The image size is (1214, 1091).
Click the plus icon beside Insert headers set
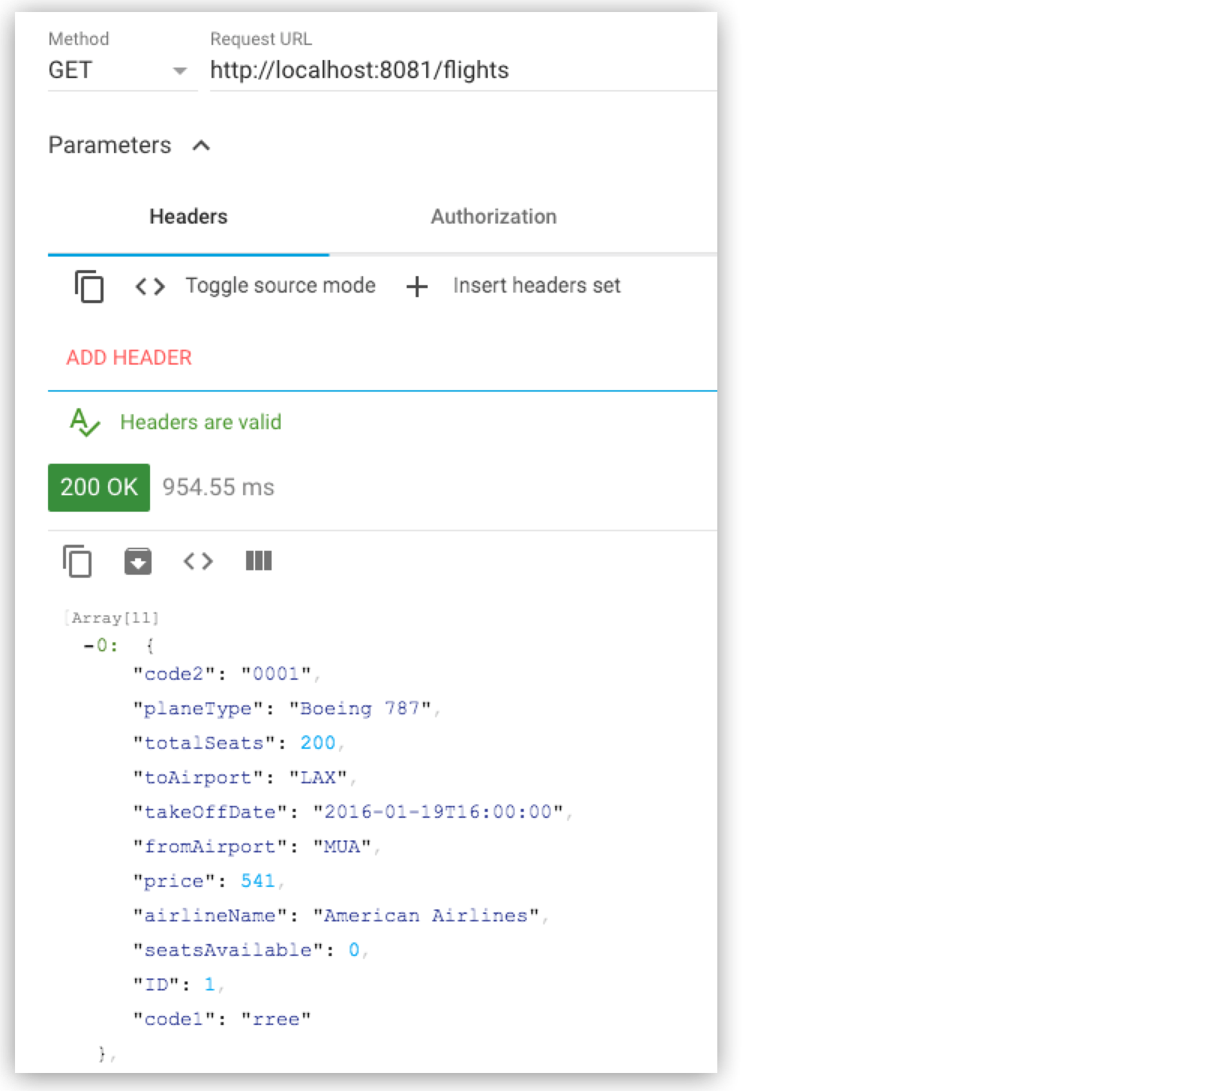[x=416, y=287]
